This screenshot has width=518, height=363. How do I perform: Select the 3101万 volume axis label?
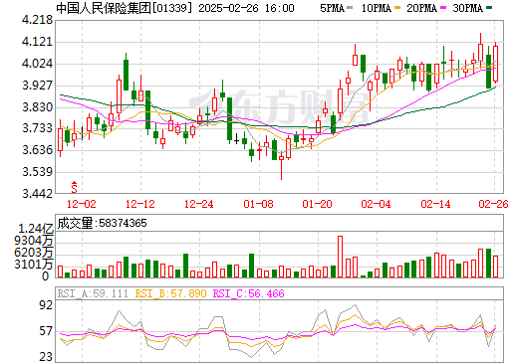(34, 265)
